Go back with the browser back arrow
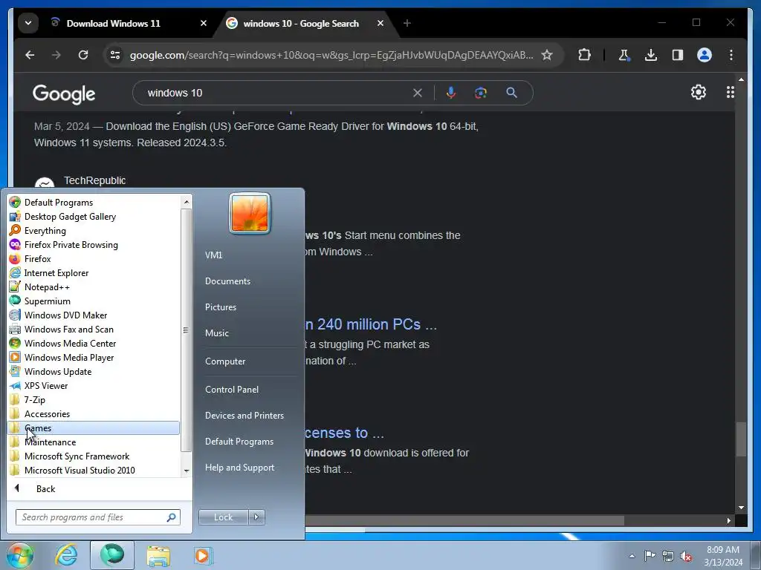761x570 pixels. [30, 55]
